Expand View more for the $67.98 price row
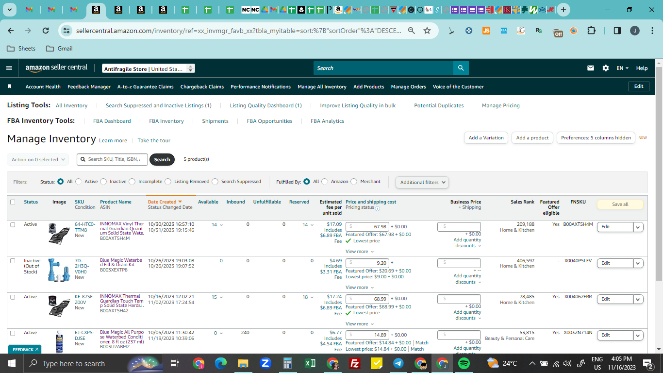The height and width of the screenshot is (373, 663). click(360, 252)
